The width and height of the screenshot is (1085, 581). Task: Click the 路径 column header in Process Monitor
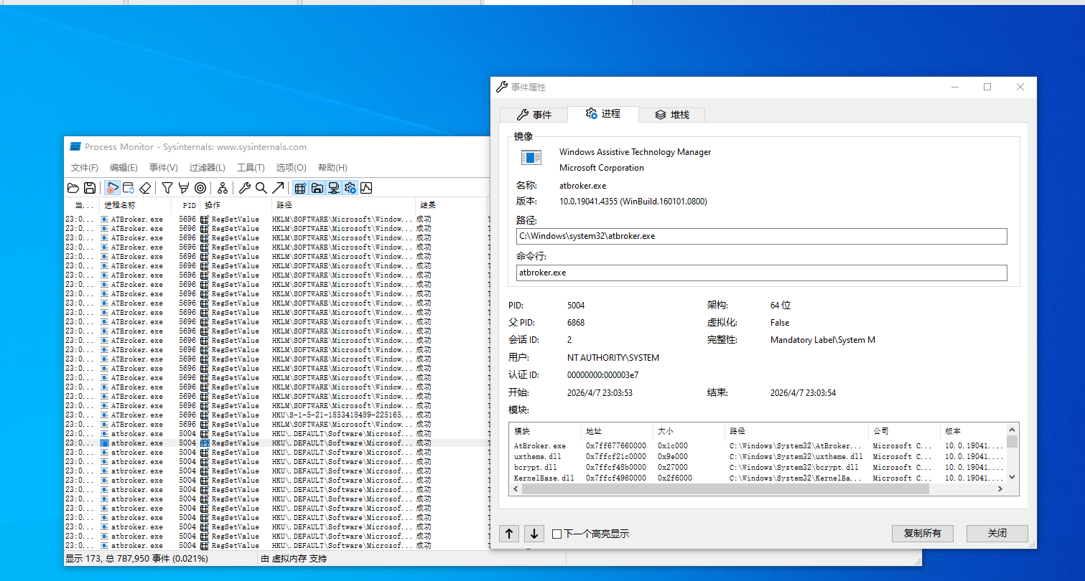coord(343,205)
